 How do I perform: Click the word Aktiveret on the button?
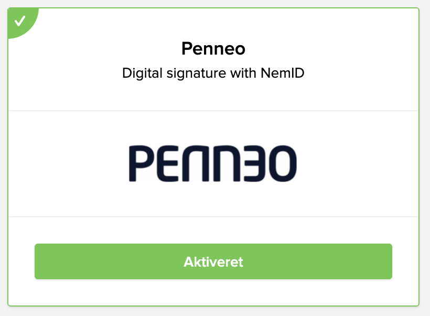[213, 261]
